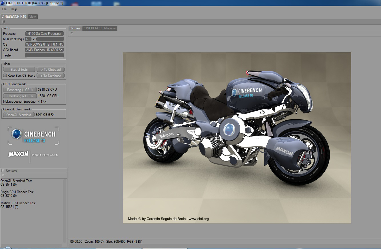The width and height of the screenshot is (381, 249).
Task: Click the Processor name field
Action: [x=44, y=34]
